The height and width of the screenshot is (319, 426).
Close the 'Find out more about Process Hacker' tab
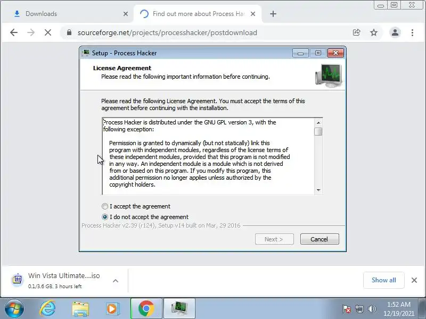(x=253, y=14)
